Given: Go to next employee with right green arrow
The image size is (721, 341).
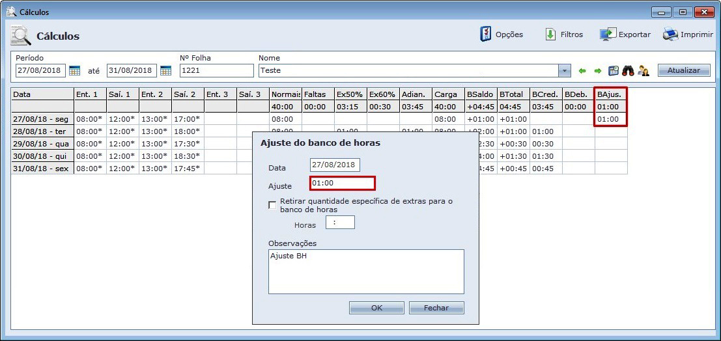Looking at the screenshot, I should pos(597,71).
